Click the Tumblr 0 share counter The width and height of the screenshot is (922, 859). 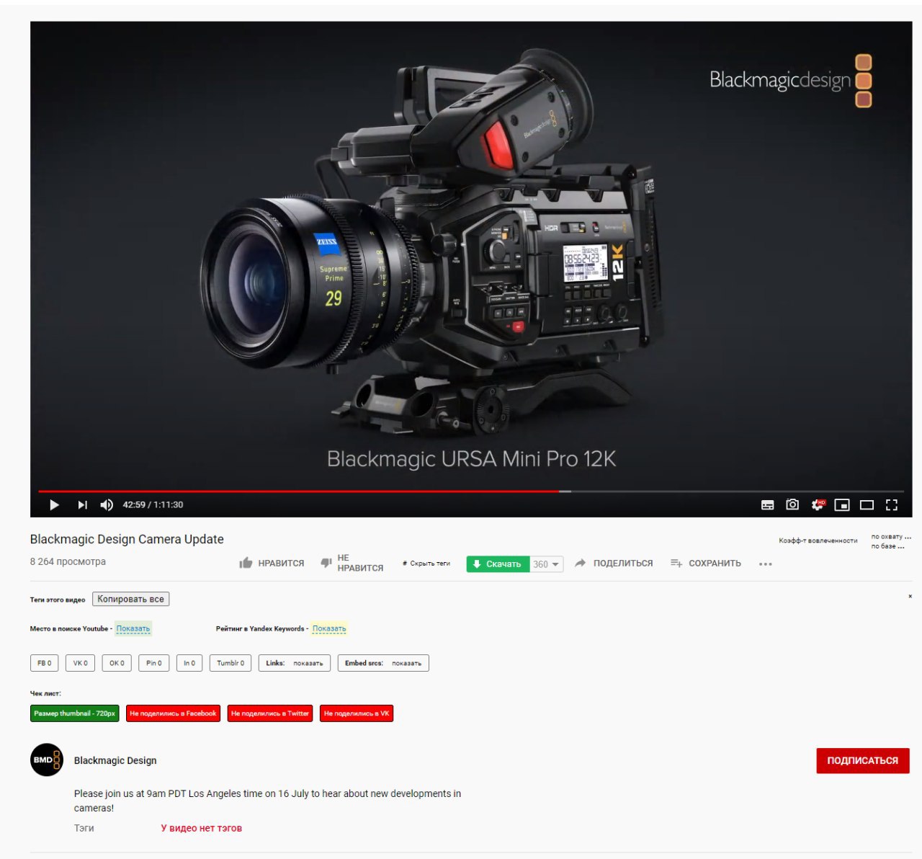pos(230,663)
